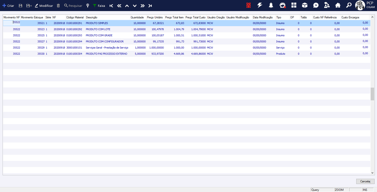The image size is (377, 192).
Task: Open the PCP CIGAM user profile avatar
Action: point(360,5)
